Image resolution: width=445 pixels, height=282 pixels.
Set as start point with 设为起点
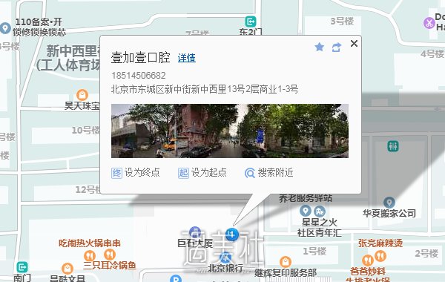tap(202, 172)
